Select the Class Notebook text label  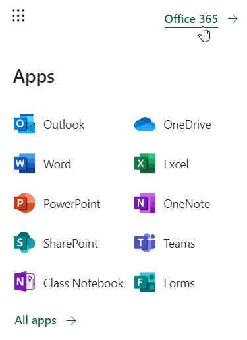click(x=84, y=283)
